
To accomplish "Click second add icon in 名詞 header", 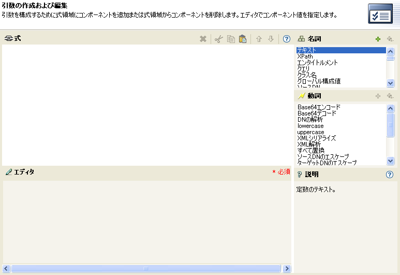I will 390,39.
